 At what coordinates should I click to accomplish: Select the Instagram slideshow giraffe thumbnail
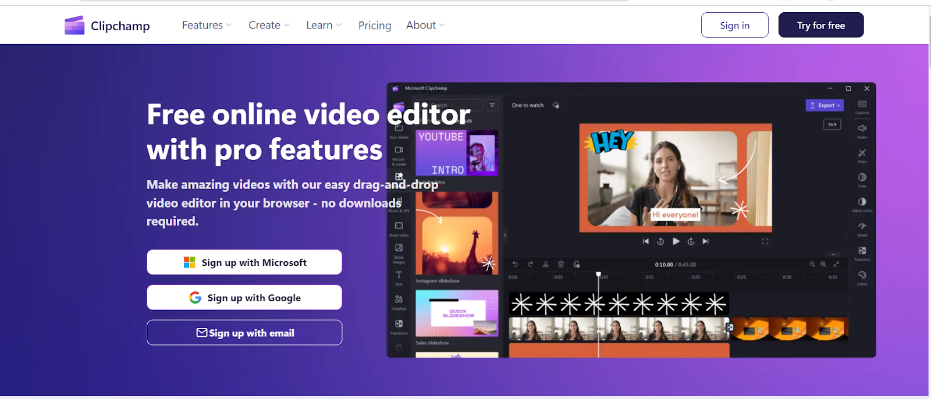click(457, 234)
